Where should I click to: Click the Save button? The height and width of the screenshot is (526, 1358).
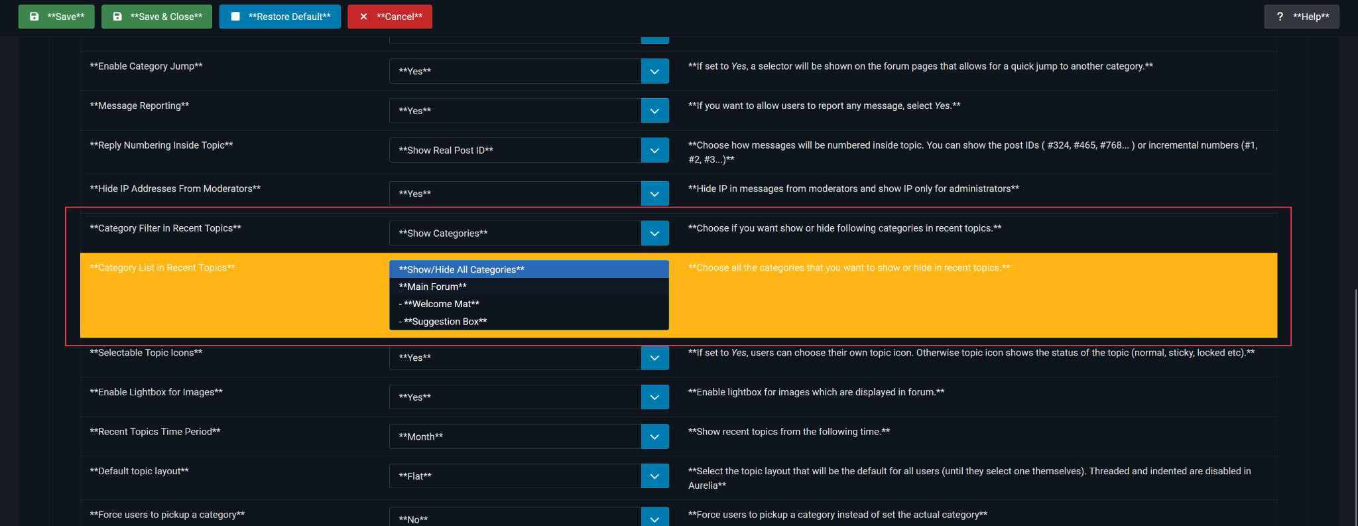(56, 17)
